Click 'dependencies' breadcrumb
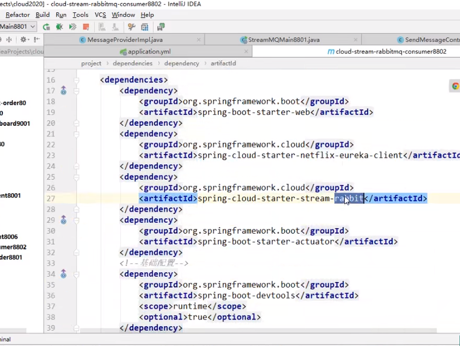This screenshot has width=460, height=346. (133, 63)
